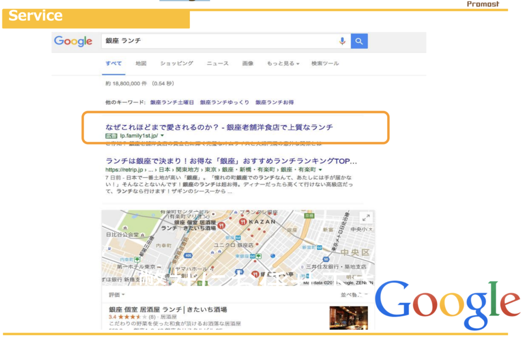
Task: Click the 銀座ランチ土曜日 related keyword
Action: coord(172,103)
